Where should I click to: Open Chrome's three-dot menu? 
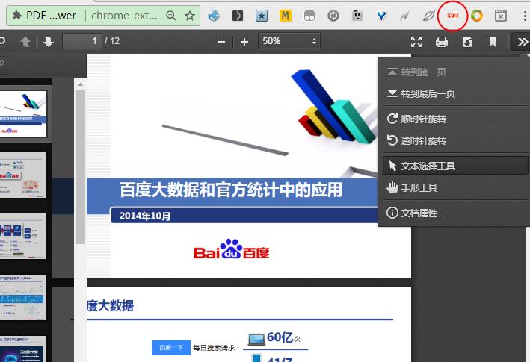pyautogui.click(x=524, y=16)
